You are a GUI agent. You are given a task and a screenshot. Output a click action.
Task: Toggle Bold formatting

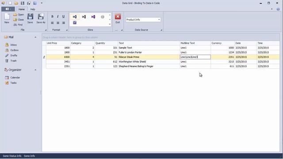click(52, 17)
